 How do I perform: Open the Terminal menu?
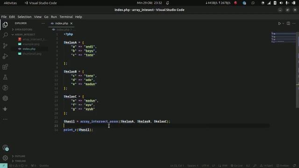66,17
